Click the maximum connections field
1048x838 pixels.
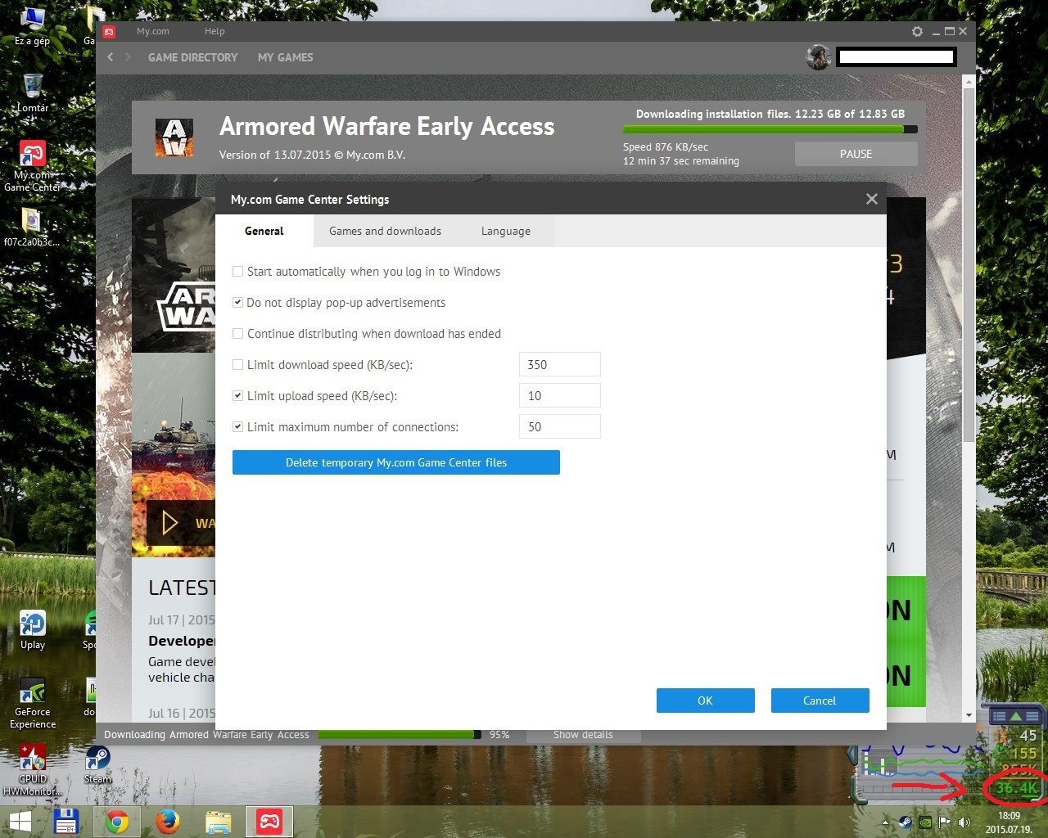(x=560, y=427)
